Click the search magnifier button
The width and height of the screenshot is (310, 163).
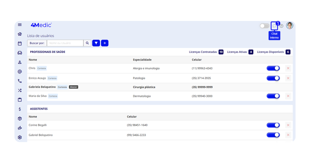point(87,43)
